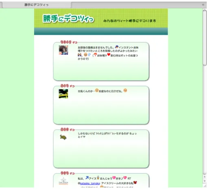Click the pink heart before RT
This screenshot has width=207, height=190.
125,177
